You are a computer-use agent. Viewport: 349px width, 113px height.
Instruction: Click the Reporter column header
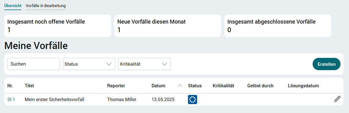pos(116,86)
